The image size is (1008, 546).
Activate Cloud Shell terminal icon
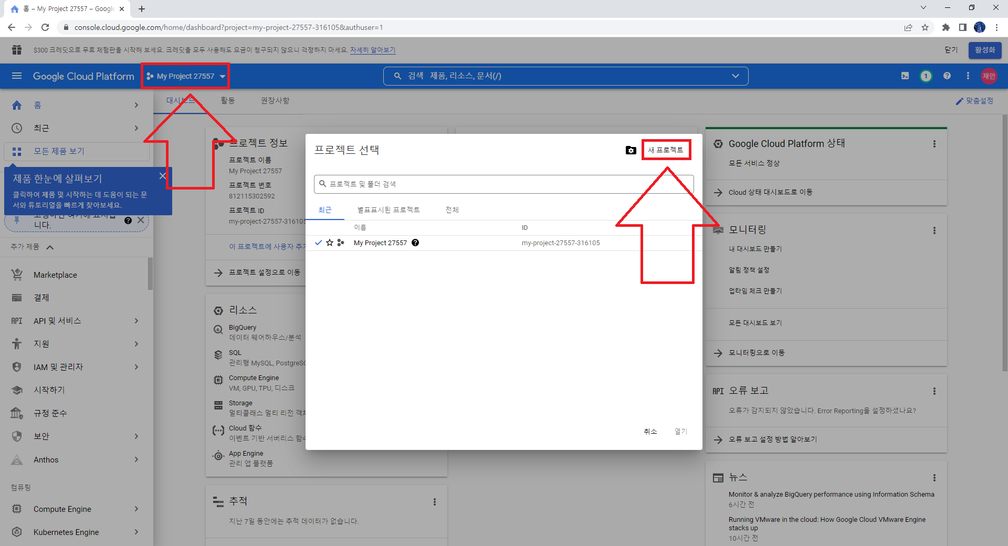click(905, 76)
